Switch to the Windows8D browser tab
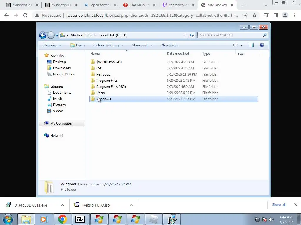The height and width of the screenshot is (225, 301). (61, 5)
